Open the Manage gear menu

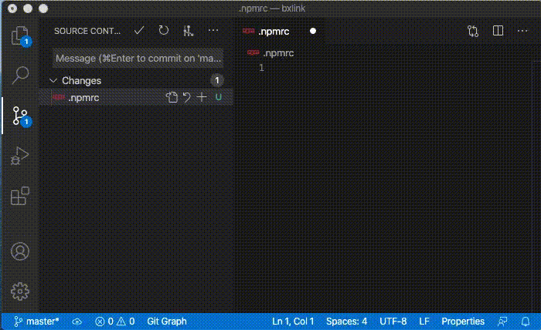[x=20, y=291]
